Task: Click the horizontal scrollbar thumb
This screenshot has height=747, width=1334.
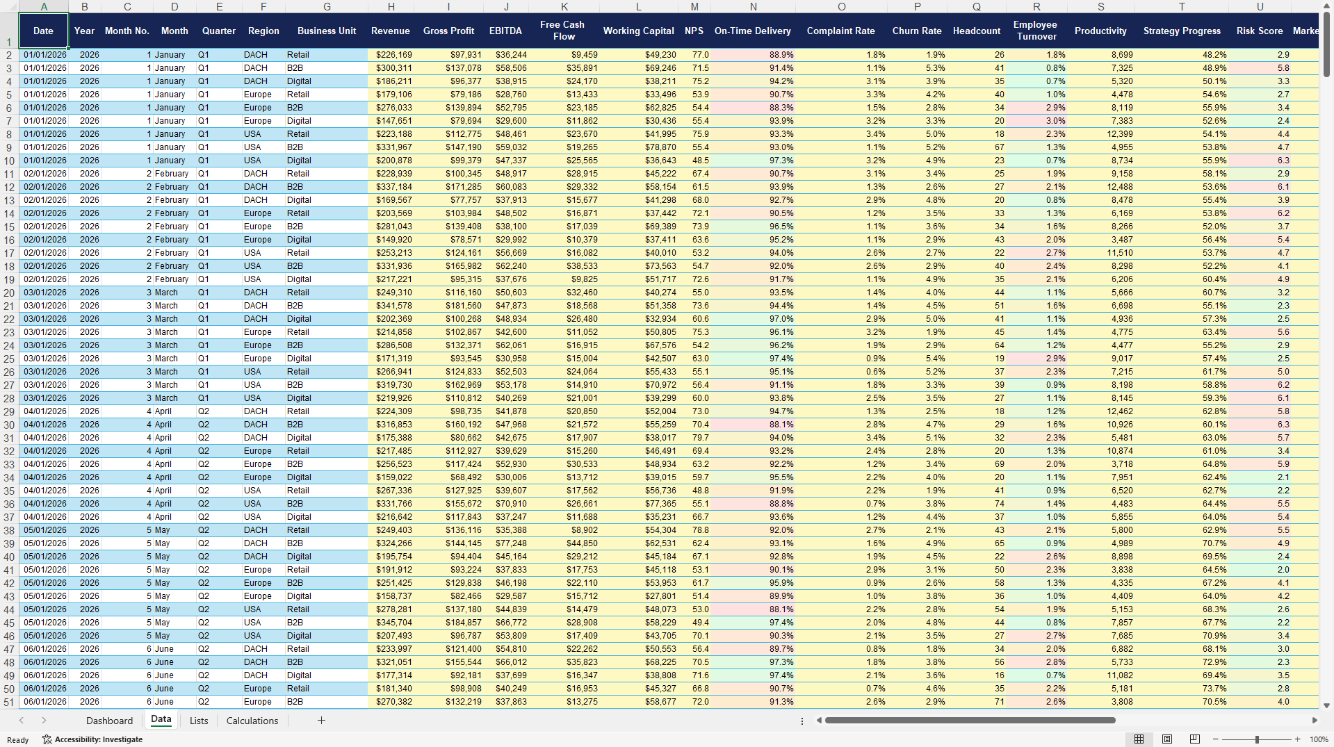Action: pyautogui.click(x=970, y=721)
